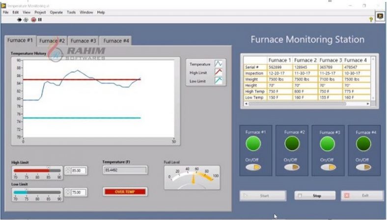Screen dimensions: 387x220
Task: Switch to the Furnace #3 tab
Action: click(83, 41)
